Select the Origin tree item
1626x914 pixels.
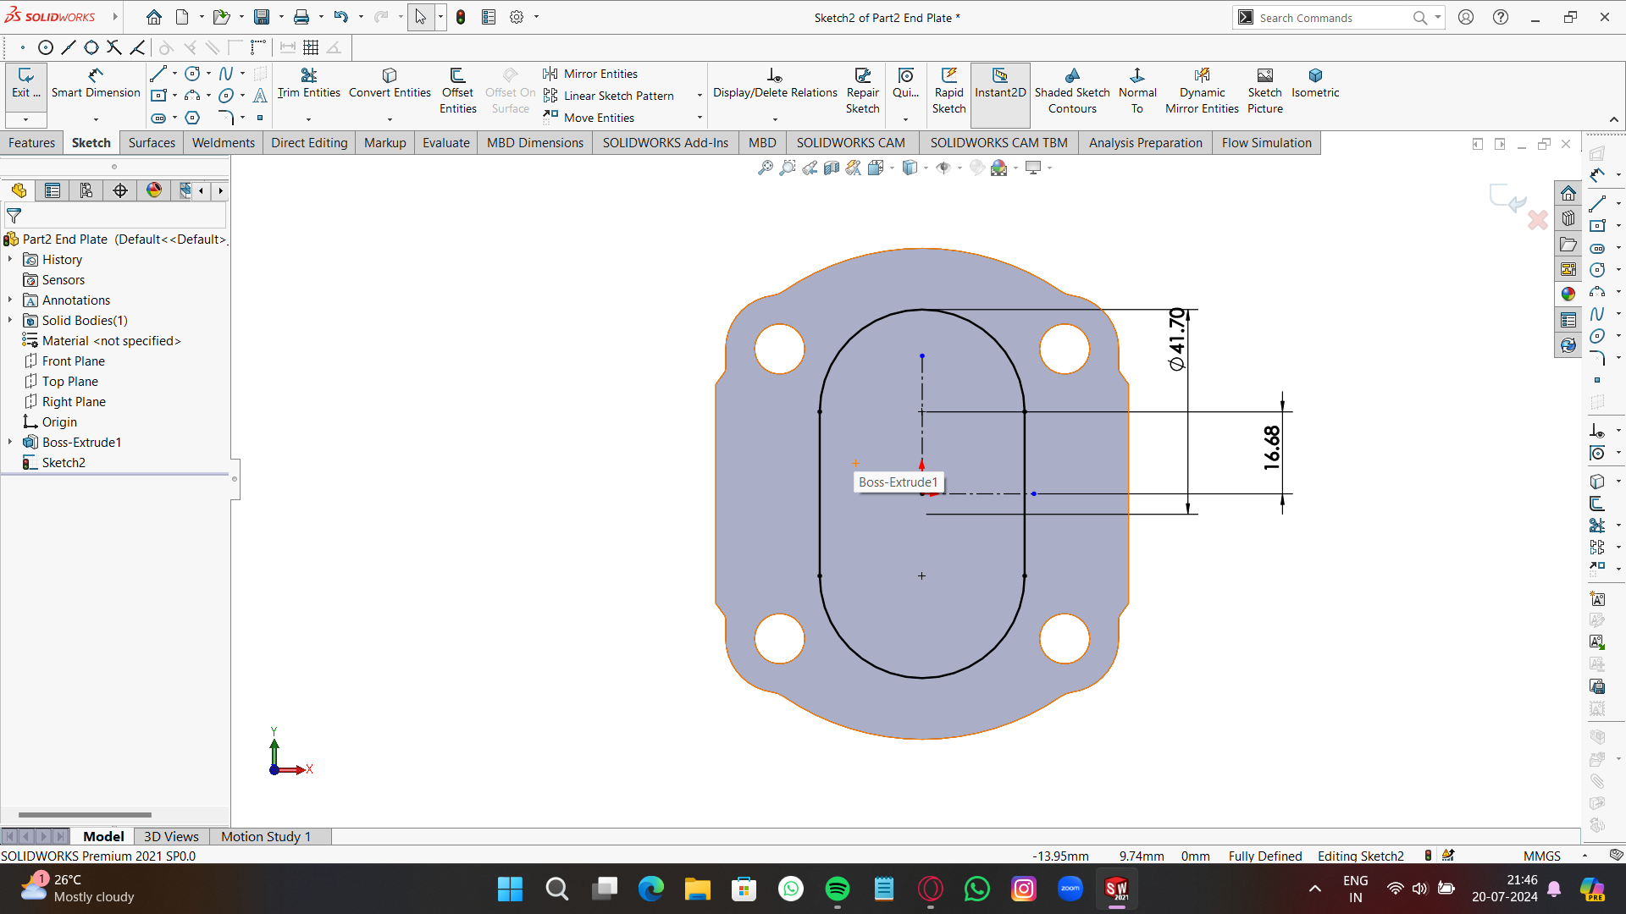coord(50,421)
